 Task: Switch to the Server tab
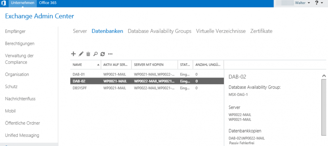(x=80, y=31)
